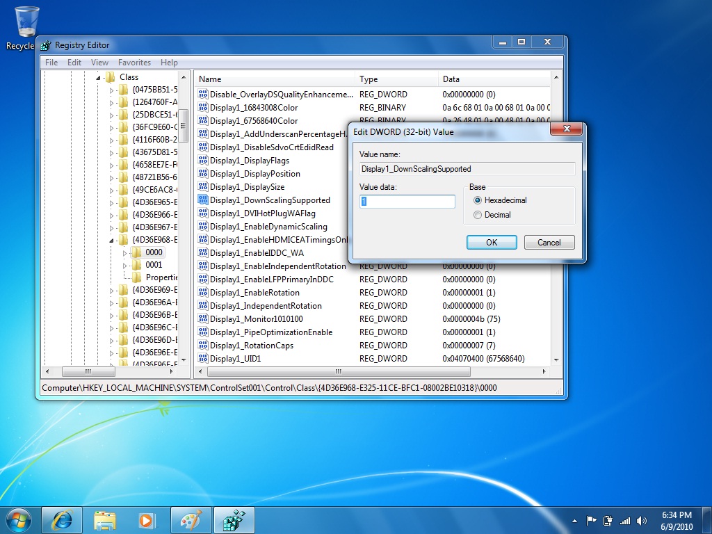This screenshot has height=534, width=712.
Task: Select Display1_PipeOptimizationEnable value name
Action: point(271,332)
